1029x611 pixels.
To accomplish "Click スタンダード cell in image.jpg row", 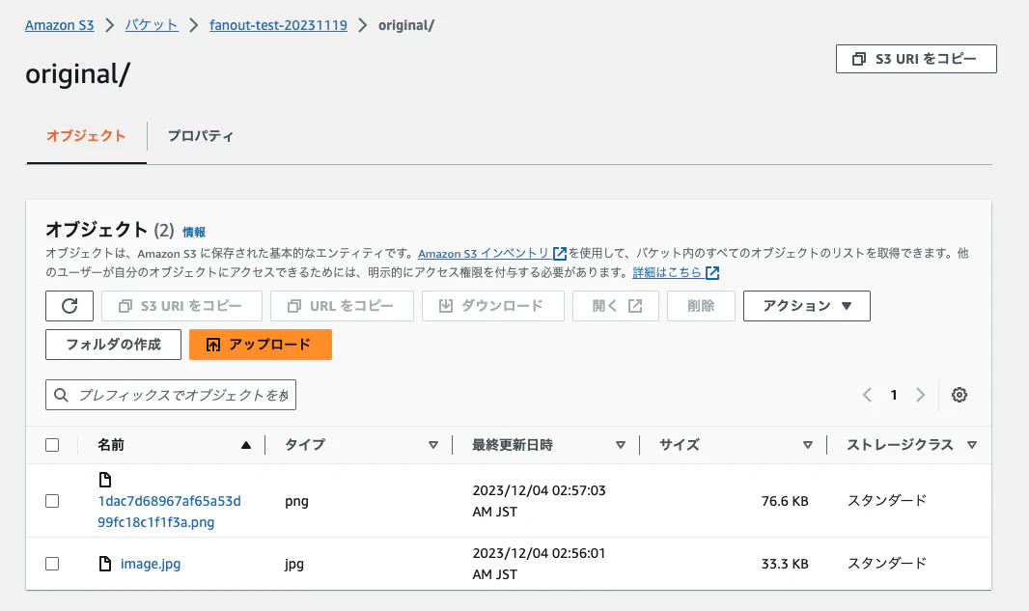I will (886, 563).
